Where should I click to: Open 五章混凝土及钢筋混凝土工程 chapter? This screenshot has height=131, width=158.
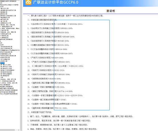[8, 16]
